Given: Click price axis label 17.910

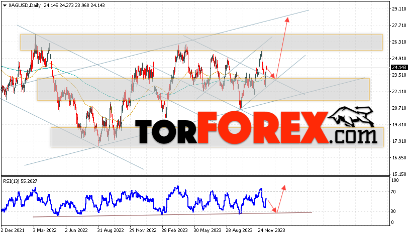Looking at the screenshot, I should (399, 141).
